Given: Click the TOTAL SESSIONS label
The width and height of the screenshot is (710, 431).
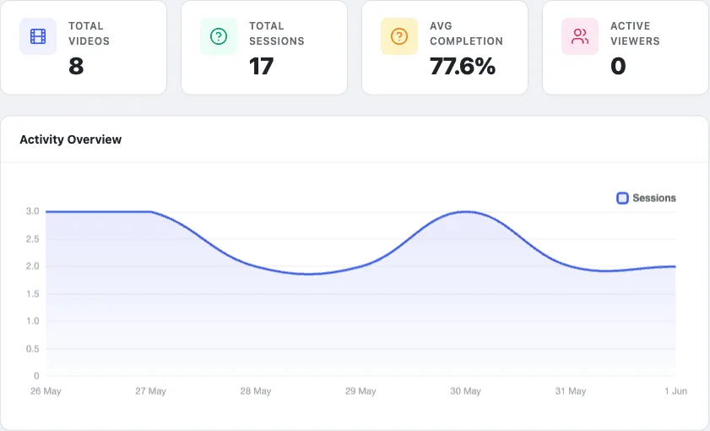Looking at the screenshot, I should 277,34.
